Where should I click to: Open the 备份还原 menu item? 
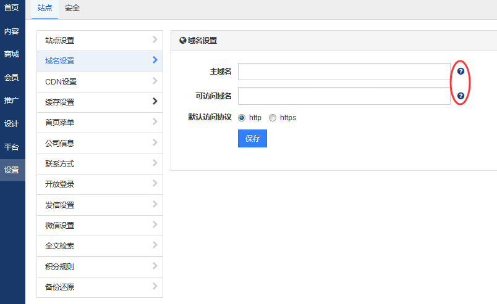(100, 287)
